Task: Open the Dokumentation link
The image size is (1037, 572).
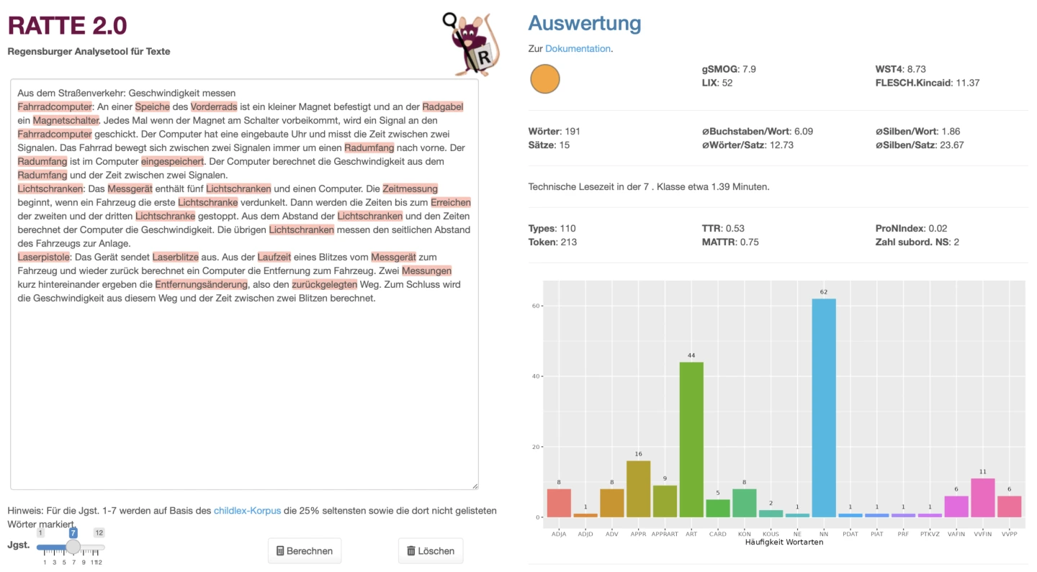Action: pos(578,49)
